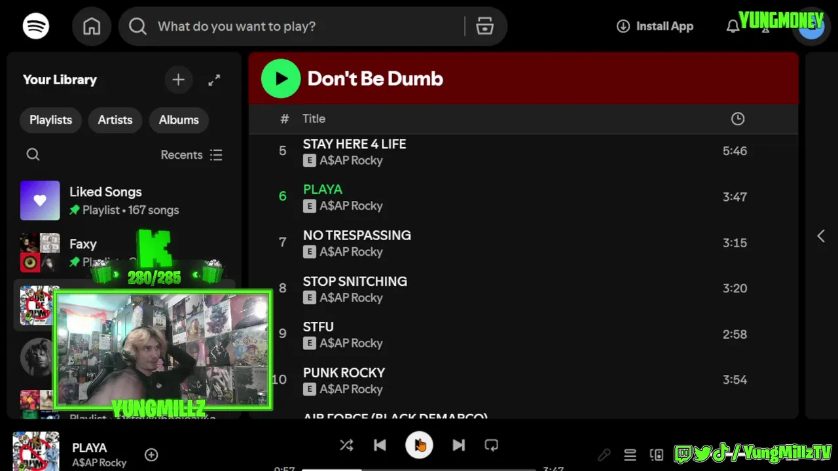Click the Install App button
The width and height of the screenshot is (838, 471).
point(655,26)
